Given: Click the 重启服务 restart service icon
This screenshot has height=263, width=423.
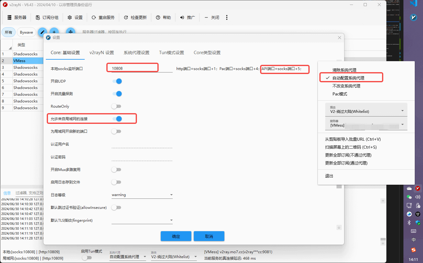Looking at the screenshot, I should tap(94, 17).
